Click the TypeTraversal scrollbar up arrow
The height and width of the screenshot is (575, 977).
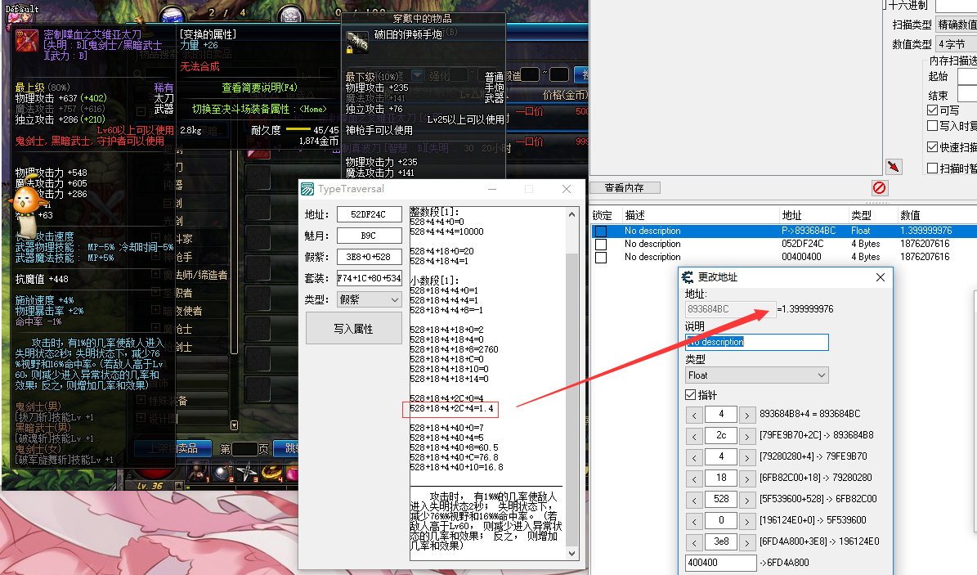tap(572, 214)
